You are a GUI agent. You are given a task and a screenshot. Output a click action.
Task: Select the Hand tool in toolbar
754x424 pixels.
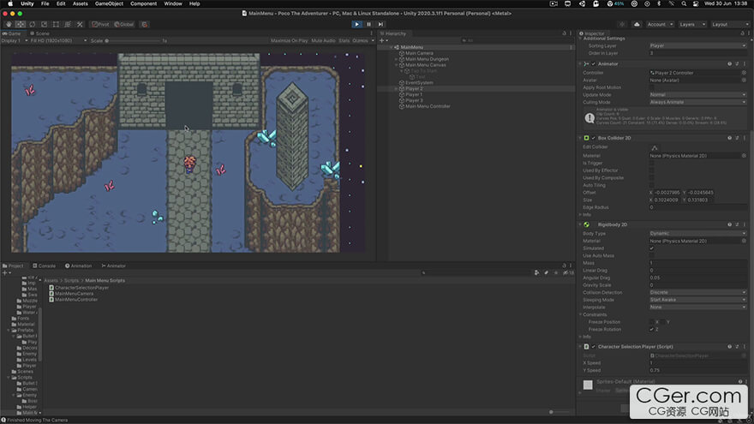click(x=9, y=24)
